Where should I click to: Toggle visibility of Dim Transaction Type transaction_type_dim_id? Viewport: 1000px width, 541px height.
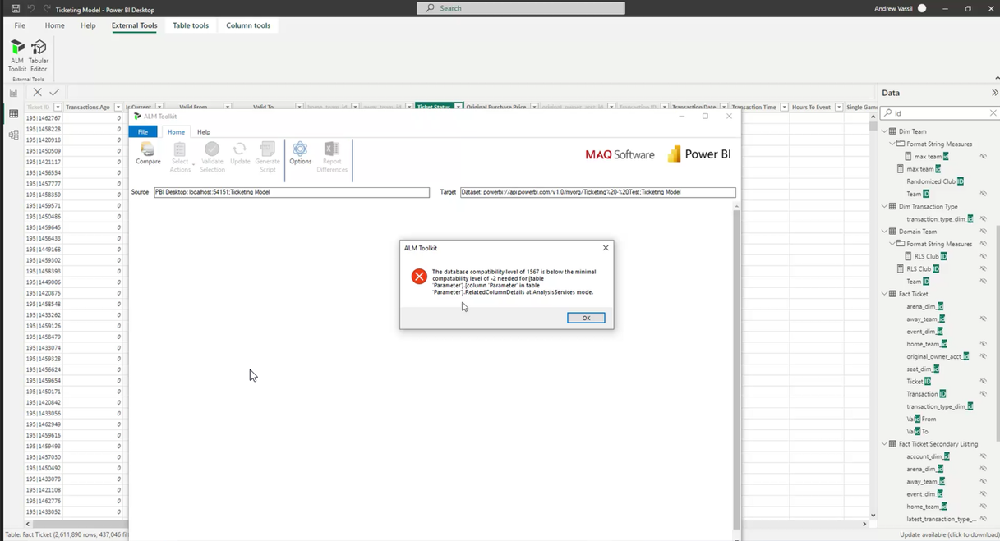point(983,219)
